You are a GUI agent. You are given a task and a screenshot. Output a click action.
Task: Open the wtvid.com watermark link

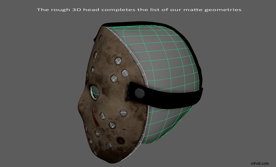coord(260,160)
